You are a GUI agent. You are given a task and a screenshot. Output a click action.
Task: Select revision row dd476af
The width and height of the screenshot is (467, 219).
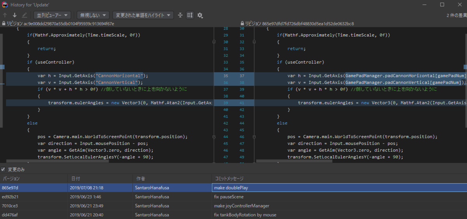click(233, 215)
